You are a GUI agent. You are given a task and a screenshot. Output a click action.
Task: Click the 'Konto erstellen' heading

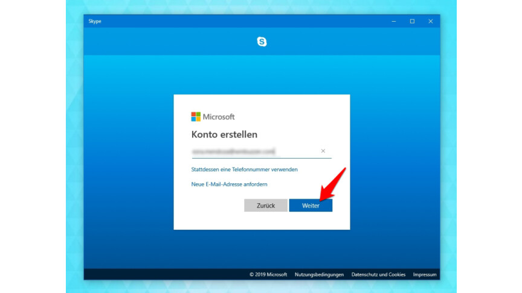pos(224,134)
